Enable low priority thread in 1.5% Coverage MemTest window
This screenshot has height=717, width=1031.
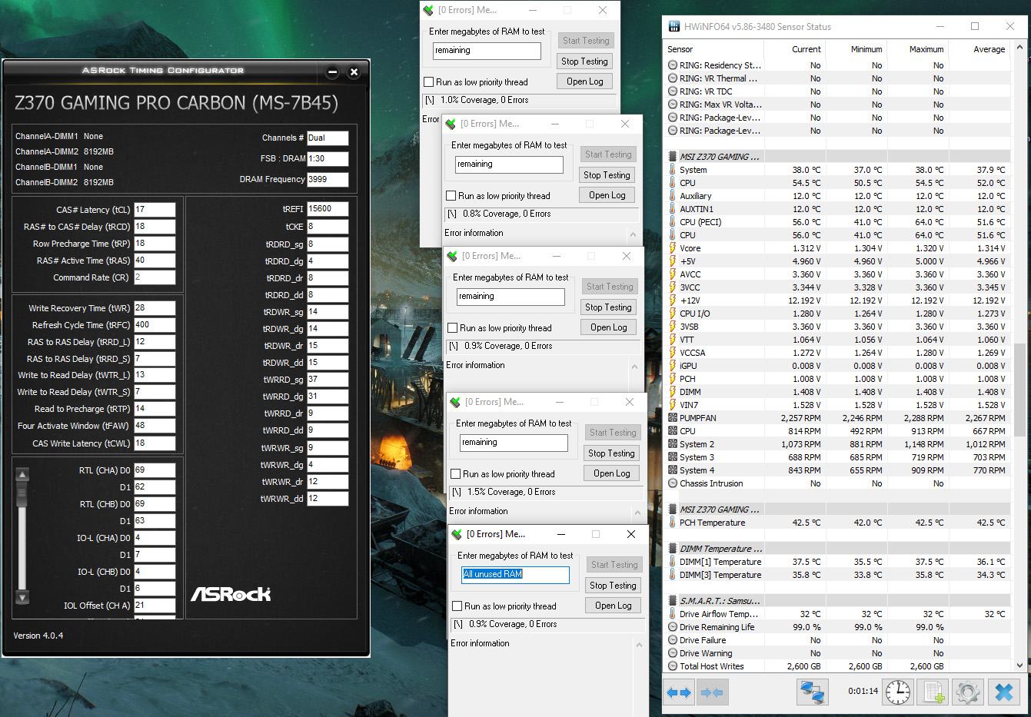click(456, 474)
